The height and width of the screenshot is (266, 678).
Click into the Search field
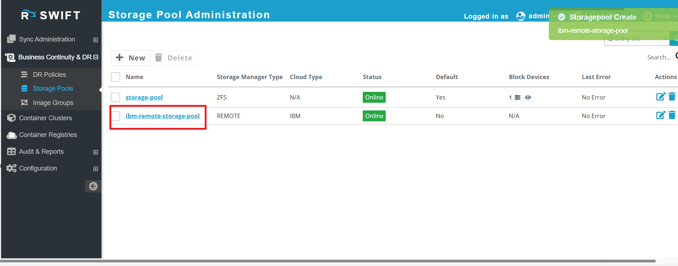click(659, 57)
